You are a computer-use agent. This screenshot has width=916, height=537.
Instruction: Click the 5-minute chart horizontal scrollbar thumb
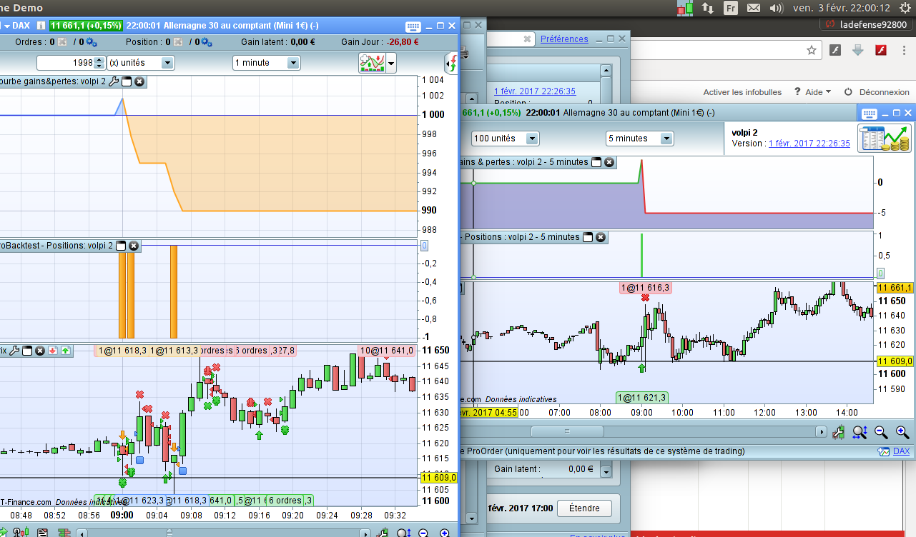coord(568,431)
